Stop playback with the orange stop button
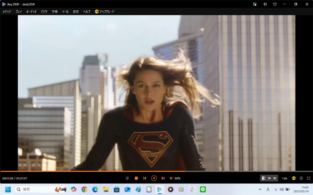The image size is (313, 195). (136, 178)
